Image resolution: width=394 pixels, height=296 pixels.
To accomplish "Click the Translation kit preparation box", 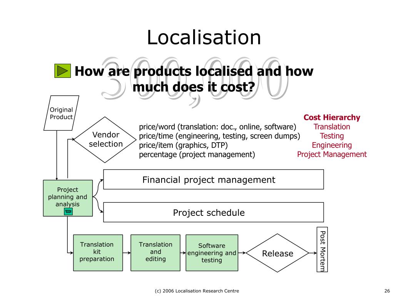I will click(x=98, y=253).
